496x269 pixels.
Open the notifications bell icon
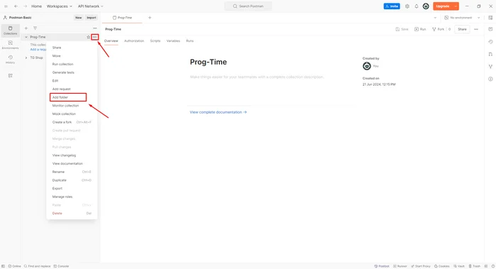pyautogui.click(x=417, y=6)
